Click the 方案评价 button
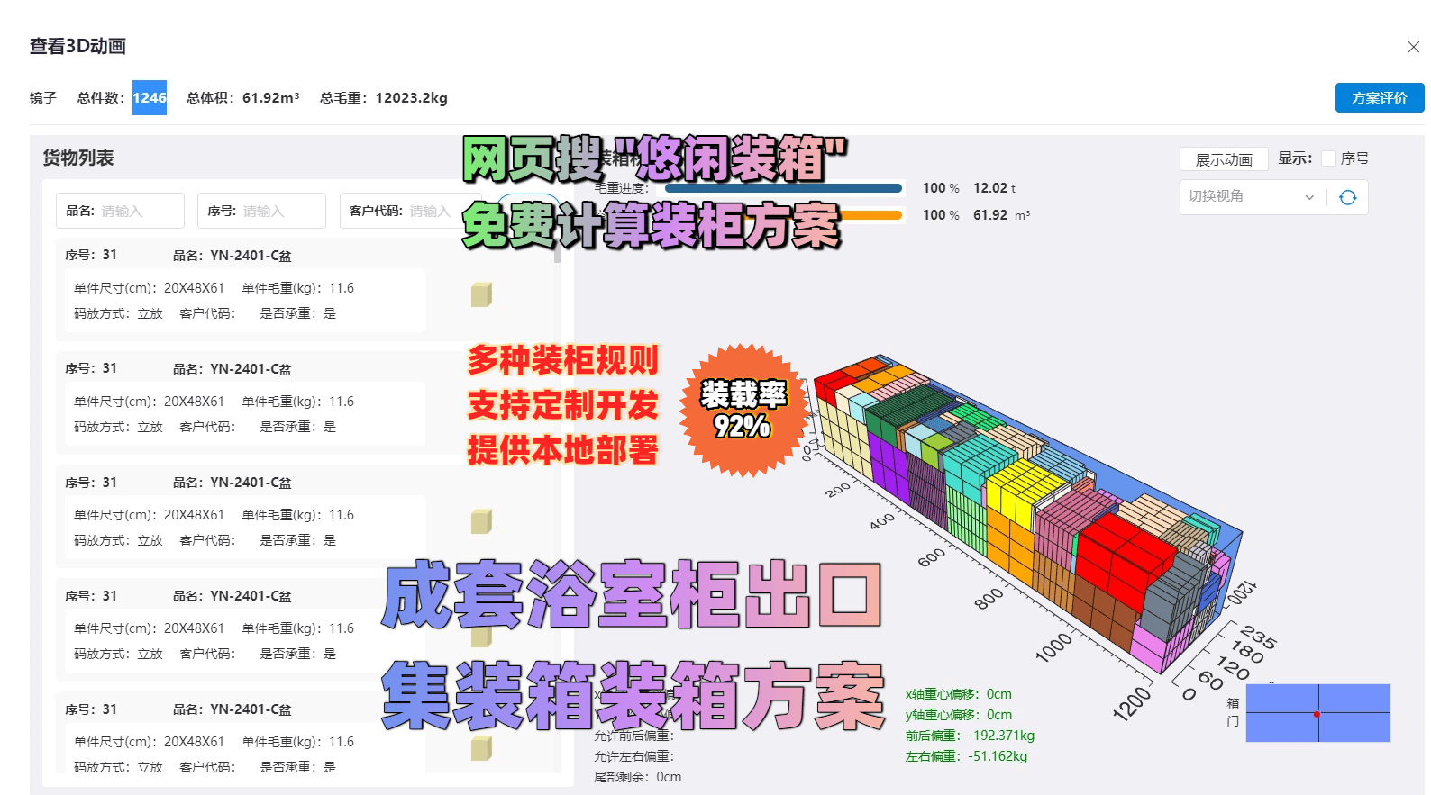1431x795 pixels. coord(1379,98)
